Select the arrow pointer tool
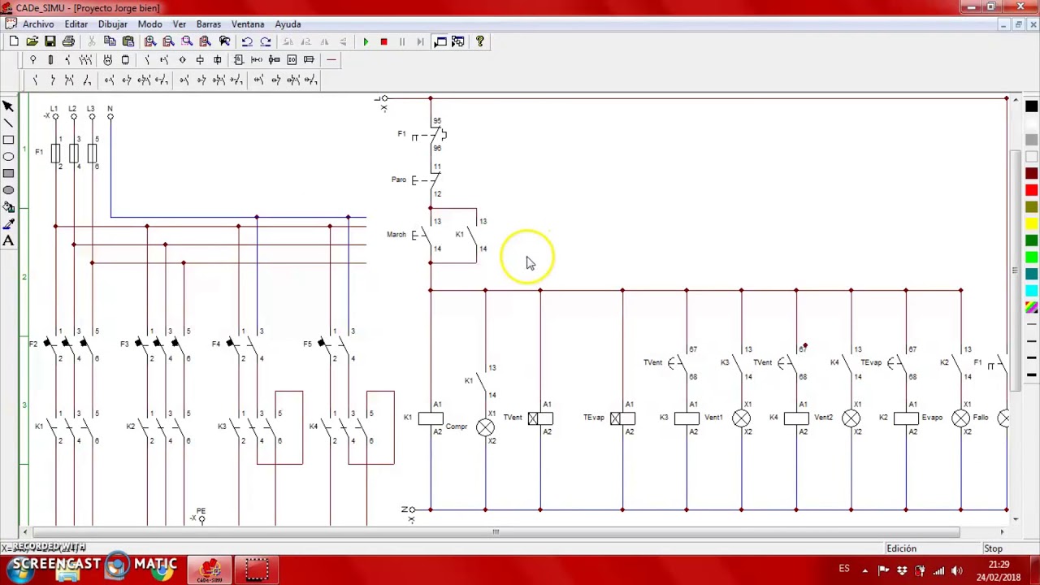 coord(8,106)
